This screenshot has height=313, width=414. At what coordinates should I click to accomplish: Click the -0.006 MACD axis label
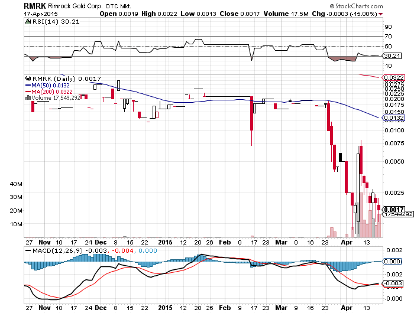click(x=393, y=299)
